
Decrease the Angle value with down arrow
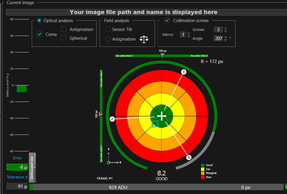[225, 40]
